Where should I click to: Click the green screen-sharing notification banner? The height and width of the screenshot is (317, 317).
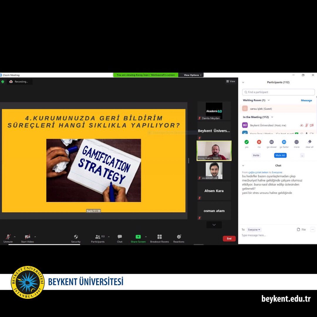pyautogui.click(x=146, y=75)
